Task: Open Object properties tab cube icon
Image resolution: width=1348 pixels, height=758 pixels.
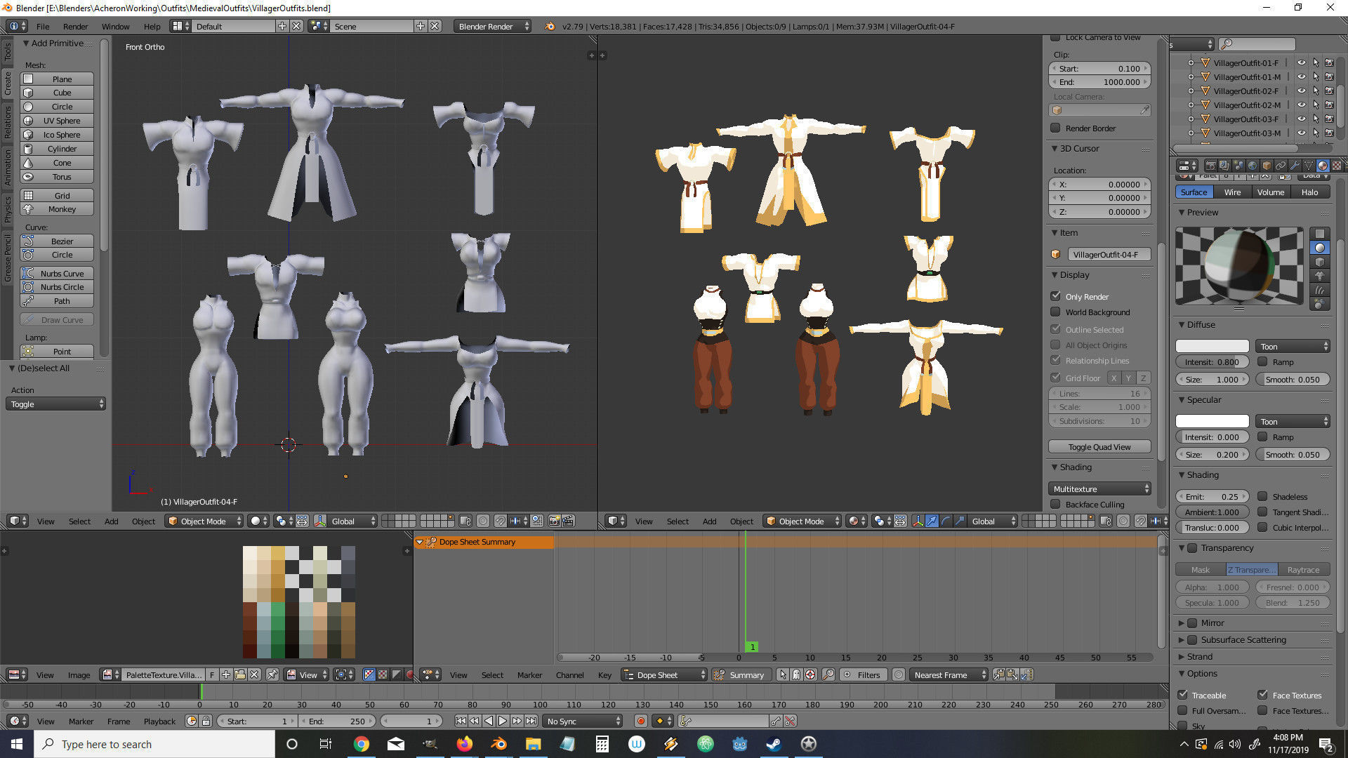Action: [x=1267, y=166]
